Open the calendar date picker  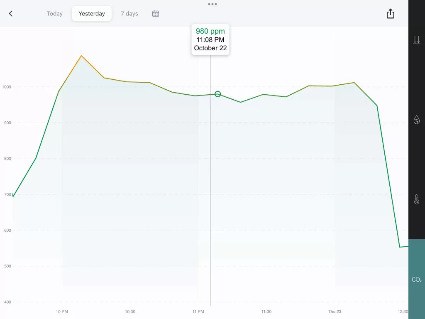pos(156,14)
